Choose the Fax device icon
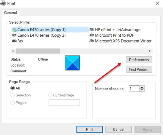163x135 pixels. (14, 41)
